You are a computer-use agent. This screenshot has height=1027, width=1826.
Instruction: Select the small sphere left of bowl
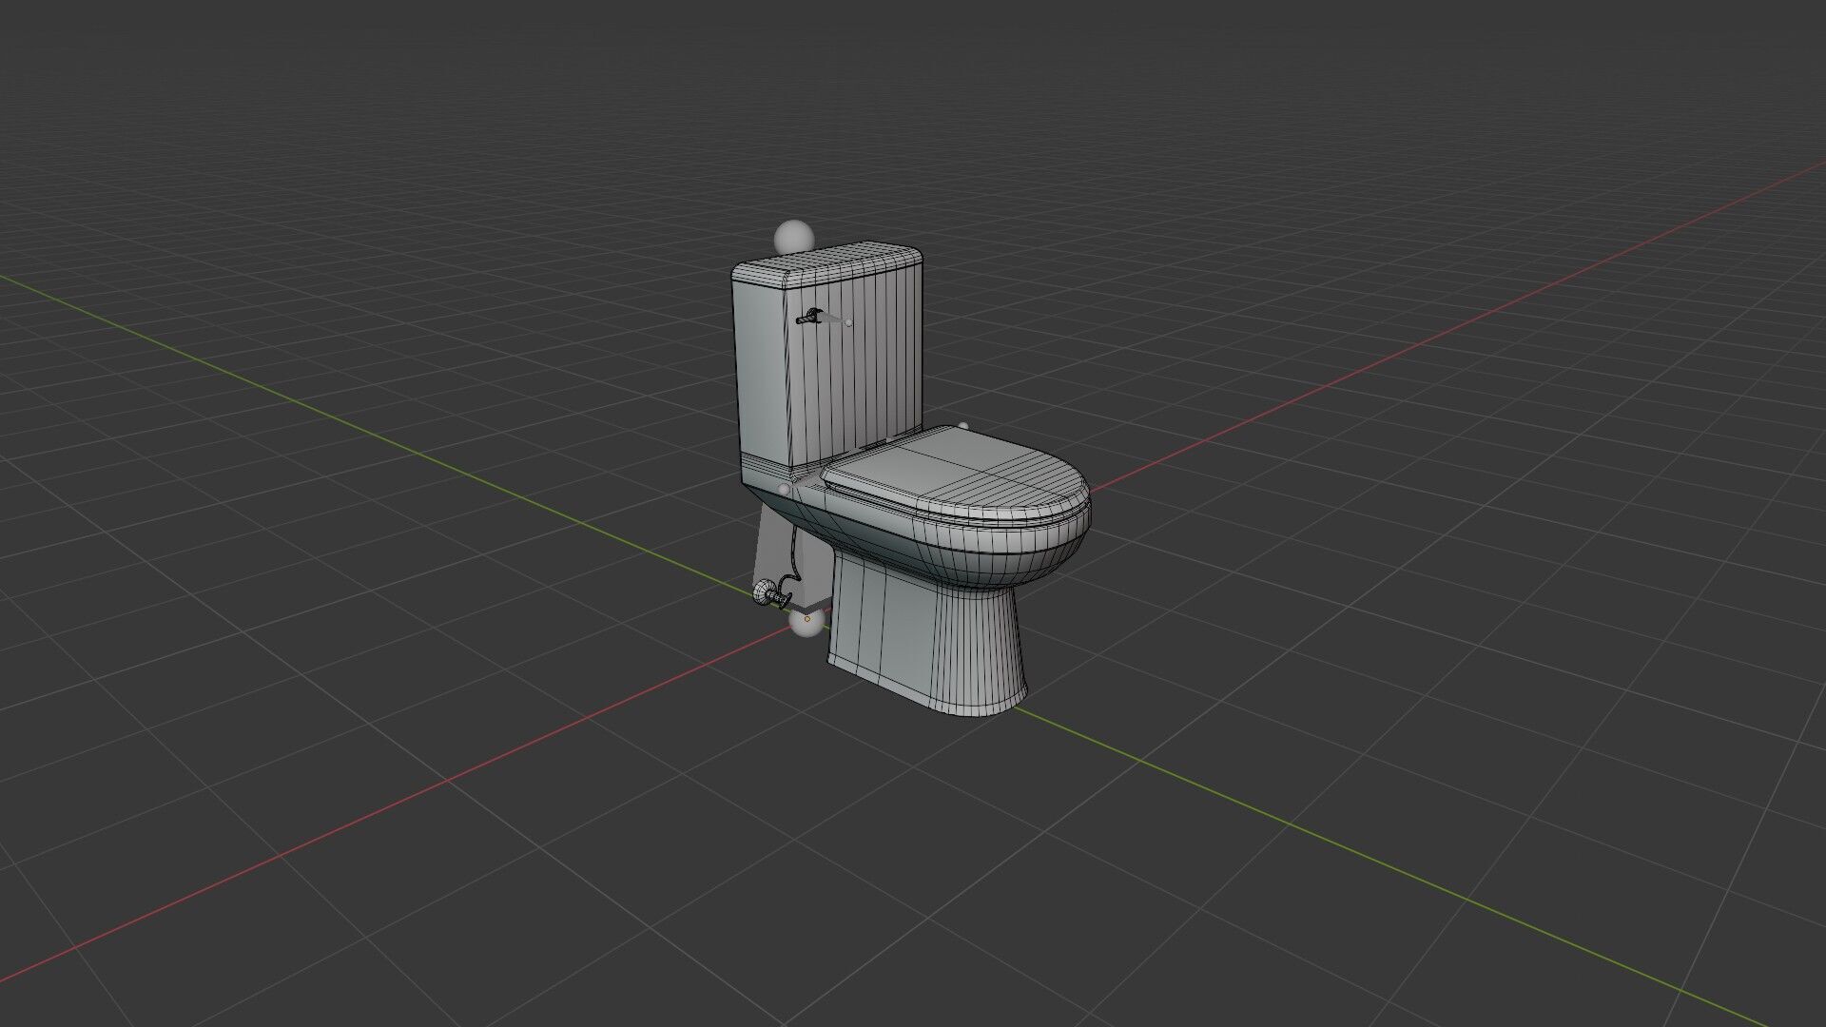pos(784,488)
